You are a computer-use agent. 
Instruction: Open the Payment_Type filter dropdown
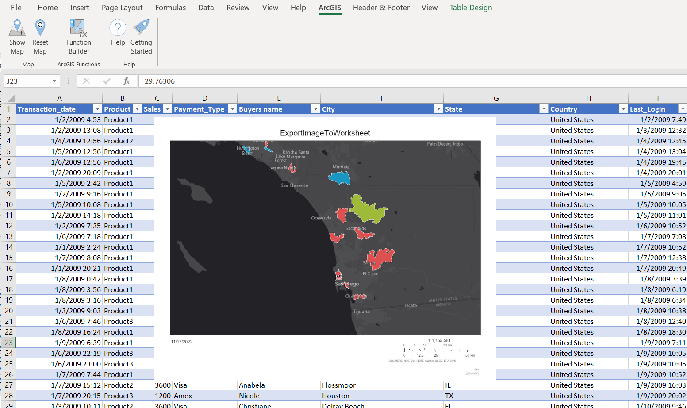pyautogui.click(x=232, y=108)
